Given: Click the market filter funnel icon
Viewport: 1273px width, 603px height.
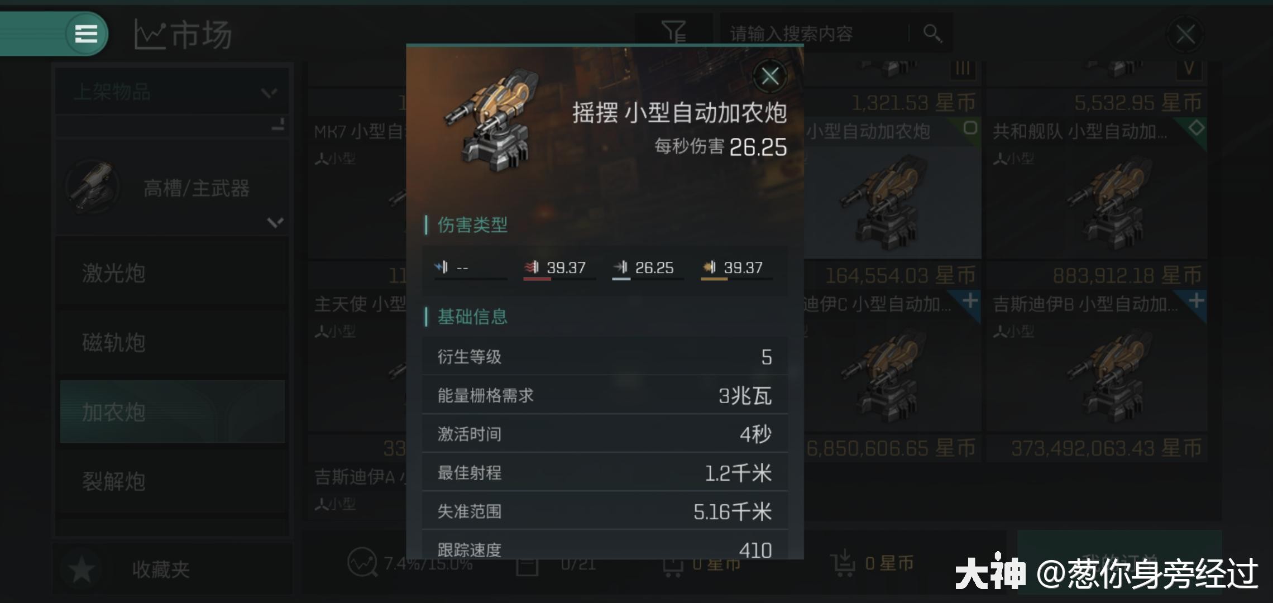Looking at the screenshot, I should click(x=674, y=32).
